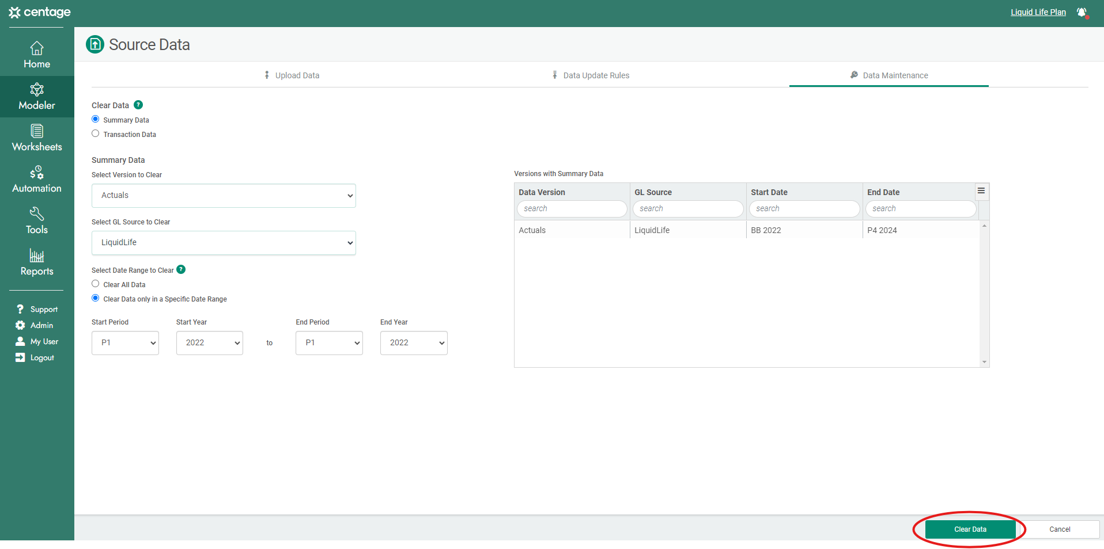This screenshot has width=1104, height=549.
Task: Show help for Clear Data
Action: pos(138,105)
